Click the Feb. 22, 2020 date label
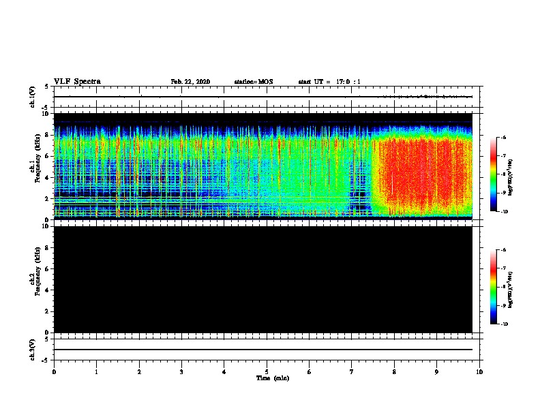Viewport: 540px width, 417px height. (x=190, y=82)
